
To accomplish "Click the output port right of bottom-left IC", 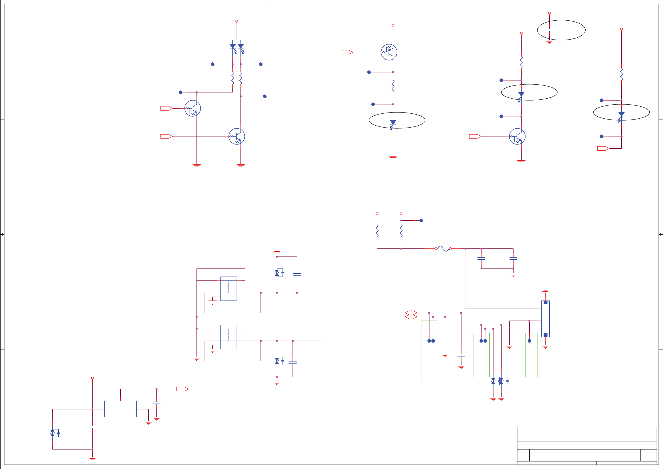I will click(182, 389).
